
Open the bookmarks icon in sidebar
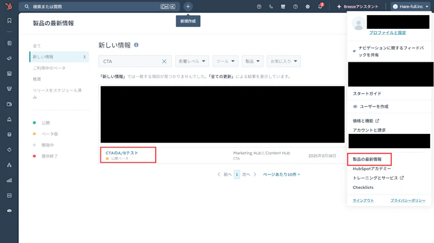(9, 21)
